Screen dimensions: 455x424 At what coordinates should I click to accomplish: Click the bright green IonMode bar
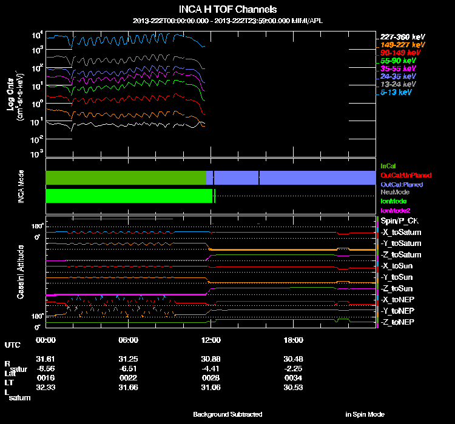coord(129,196)
